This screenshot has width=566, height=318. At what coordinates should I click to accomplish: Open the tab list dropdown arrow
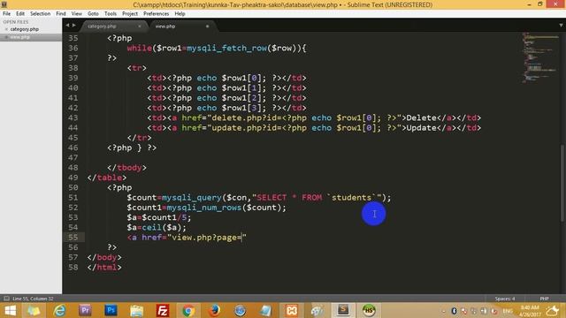click(561, 26)
